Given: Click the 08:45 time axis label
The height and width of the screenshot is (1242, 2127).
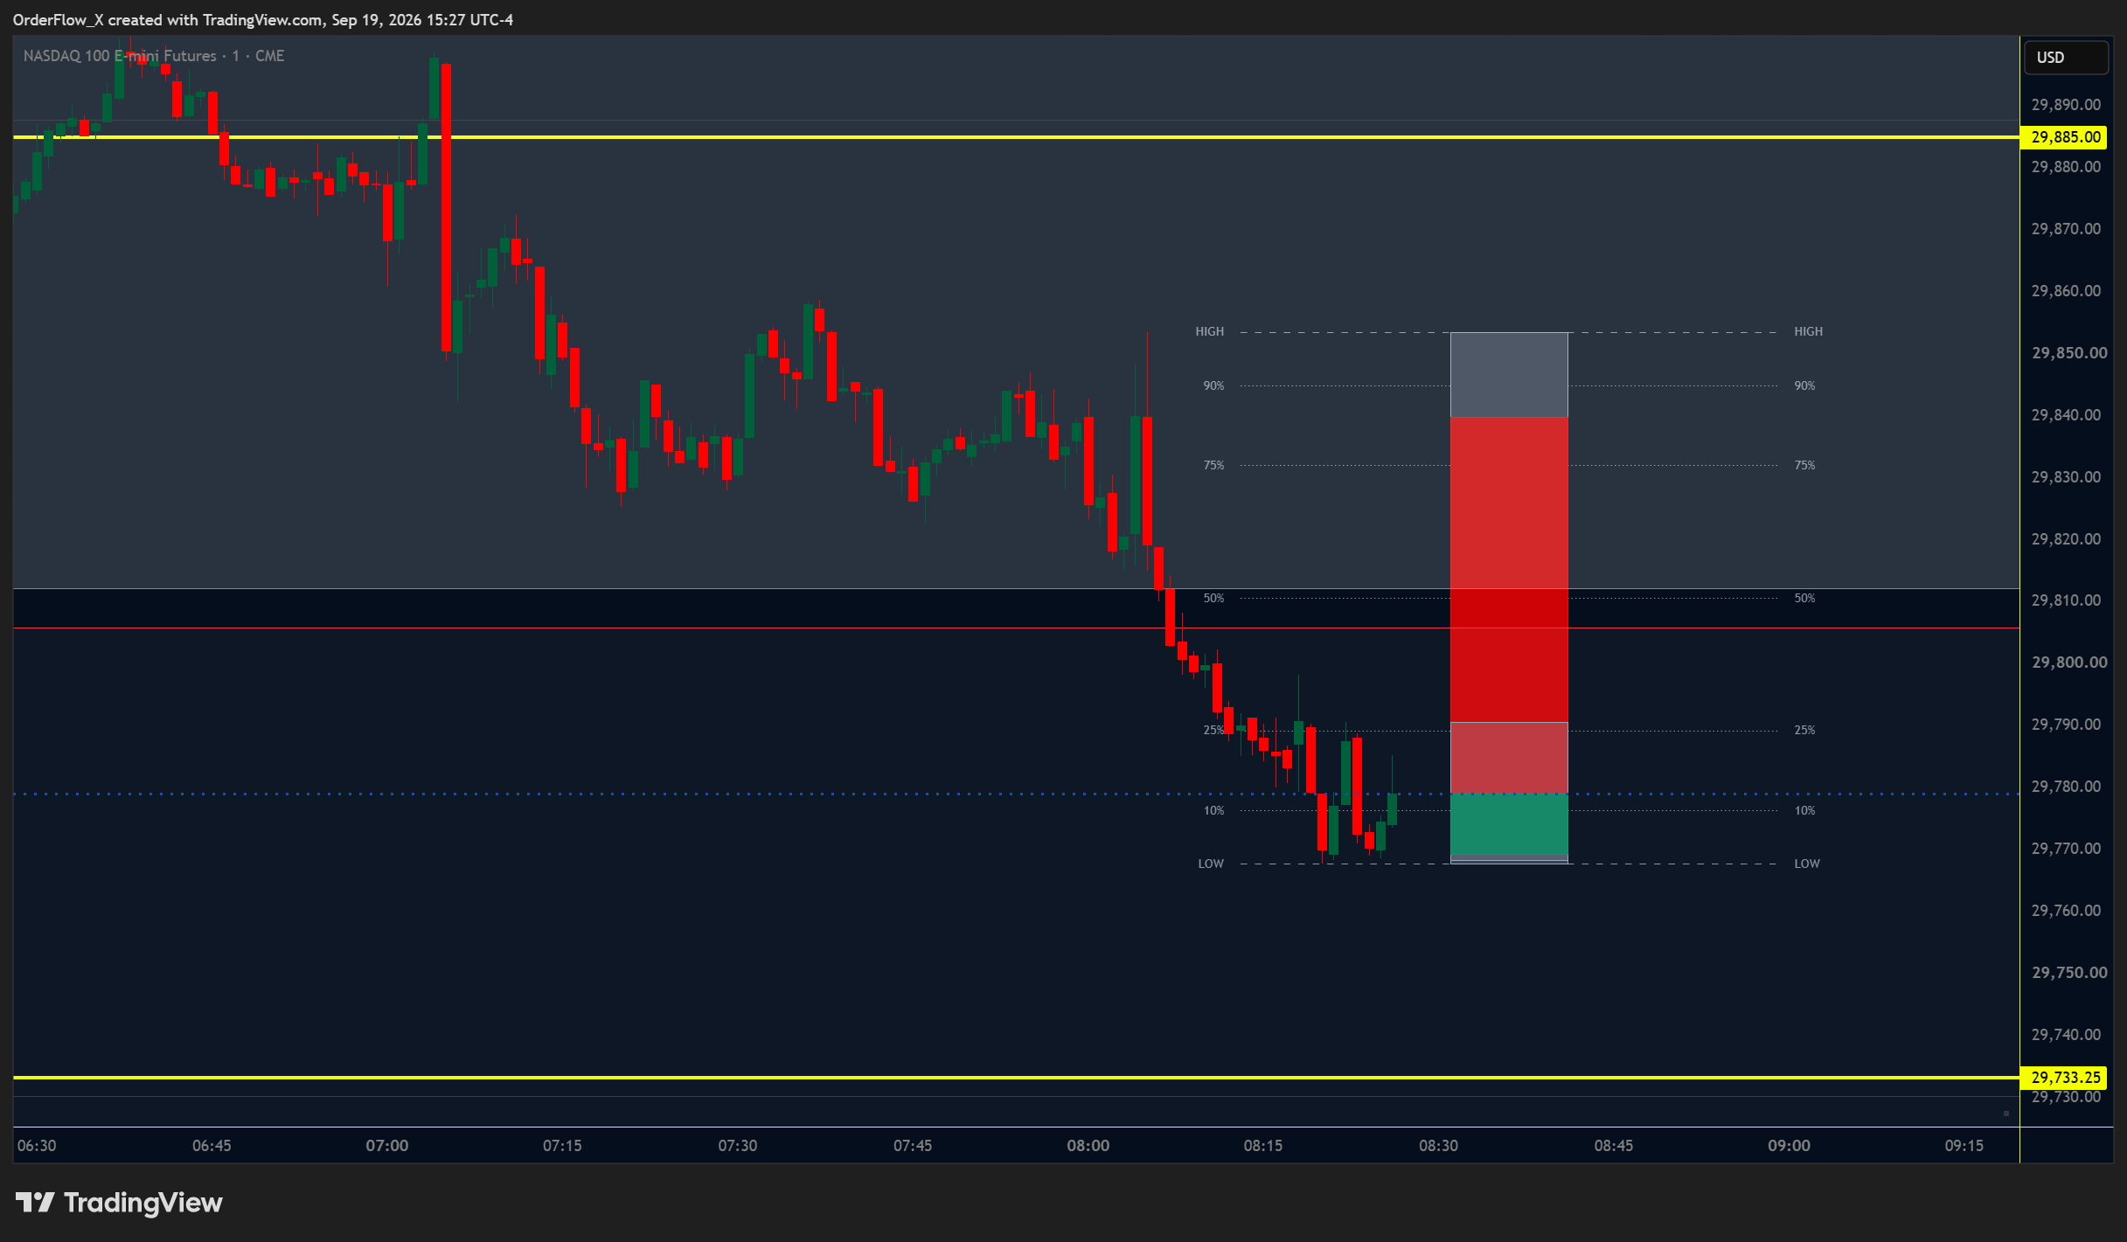Looking at the screenshot, I should 1614,1146.
